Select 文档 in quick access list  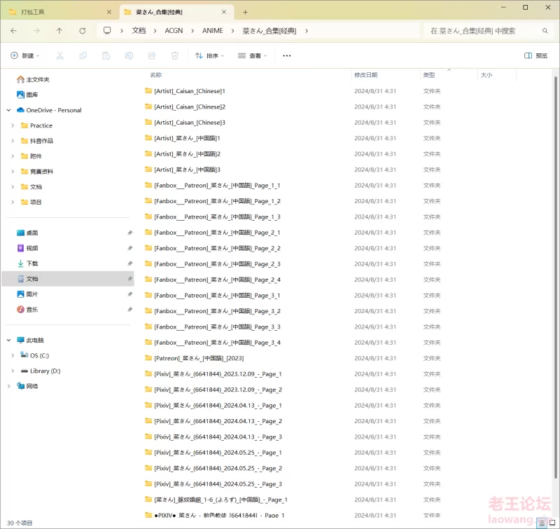click(x=68, y=279)
